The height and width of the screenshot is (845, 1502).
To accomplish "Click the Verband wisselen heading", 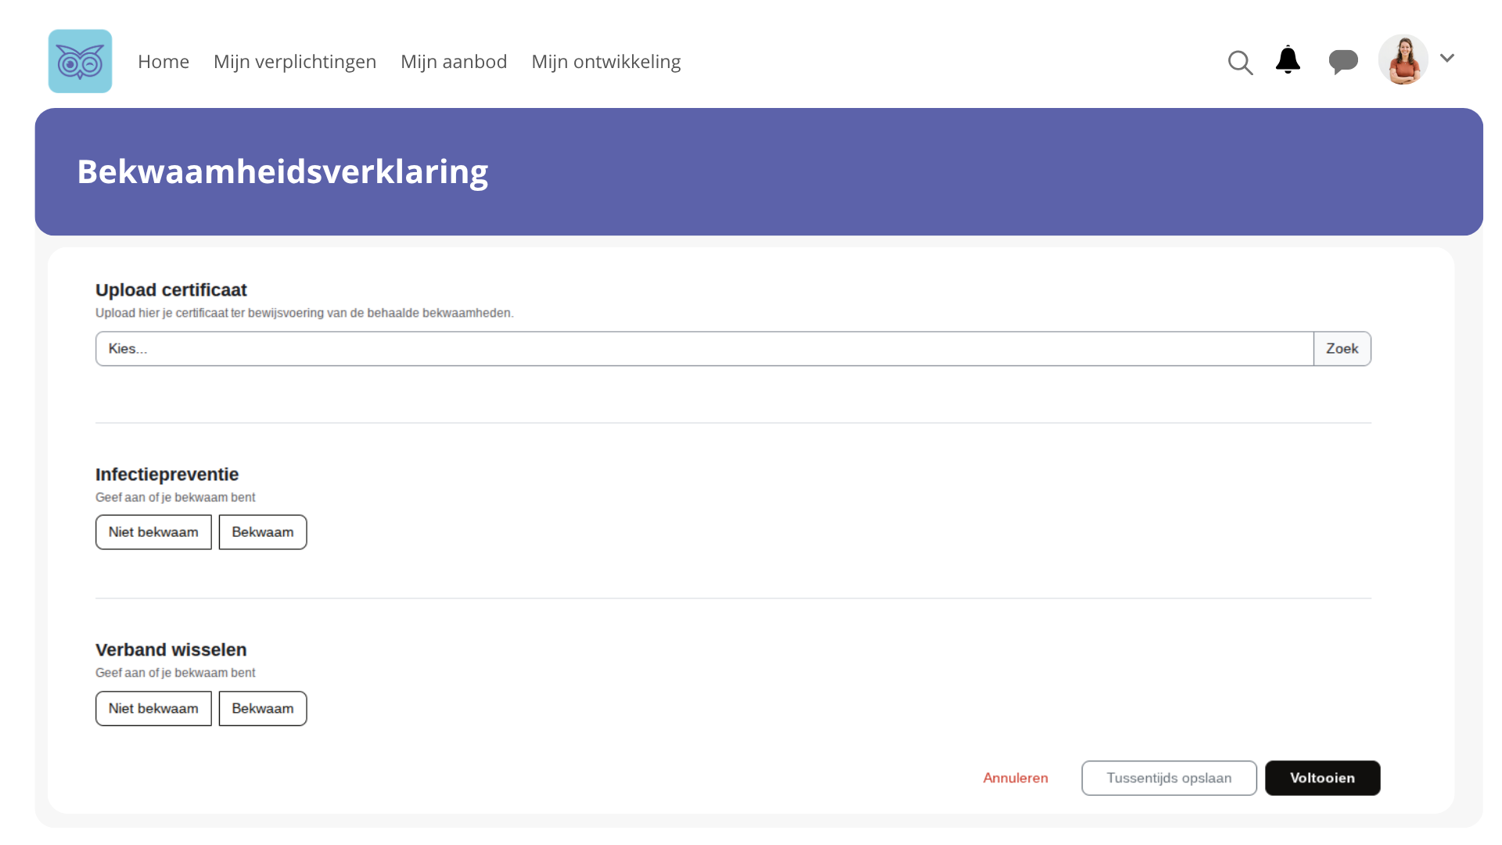I will tap(171, 649).
